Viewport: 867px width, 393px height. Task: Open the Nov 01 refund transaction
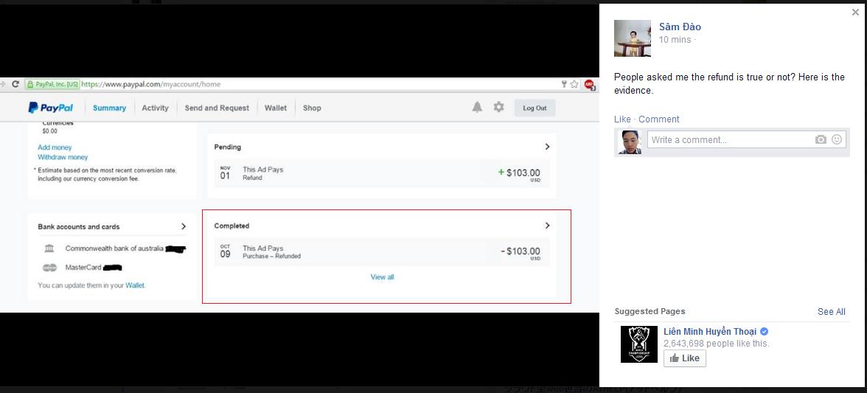click(382, 173)
